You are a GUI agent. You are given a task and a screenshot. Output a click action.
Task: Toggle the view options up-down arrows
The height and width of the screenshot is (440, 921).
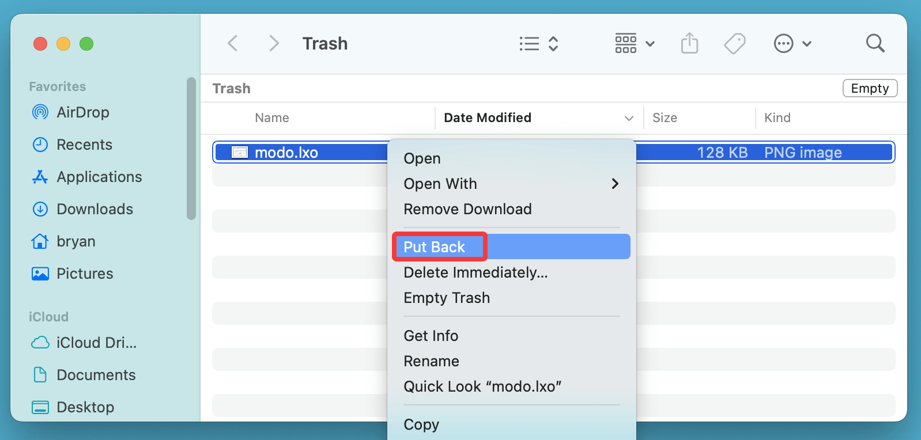pos(553,44)
